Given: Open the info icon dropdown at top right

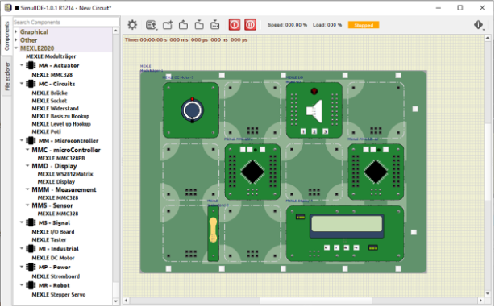Looking at the screenshot, I should (x=479, y=25).
